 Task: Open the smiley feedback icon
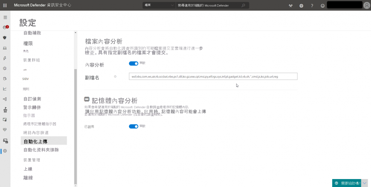tap(322, 6)
